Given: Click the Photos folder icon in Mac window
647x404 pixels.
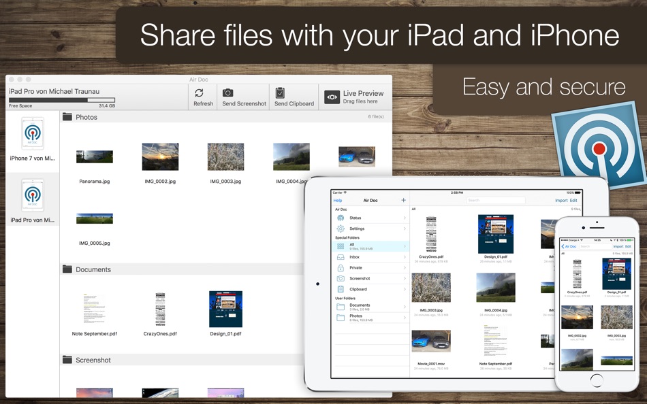Looking at the screenshot, I should [x=67, y=117].
